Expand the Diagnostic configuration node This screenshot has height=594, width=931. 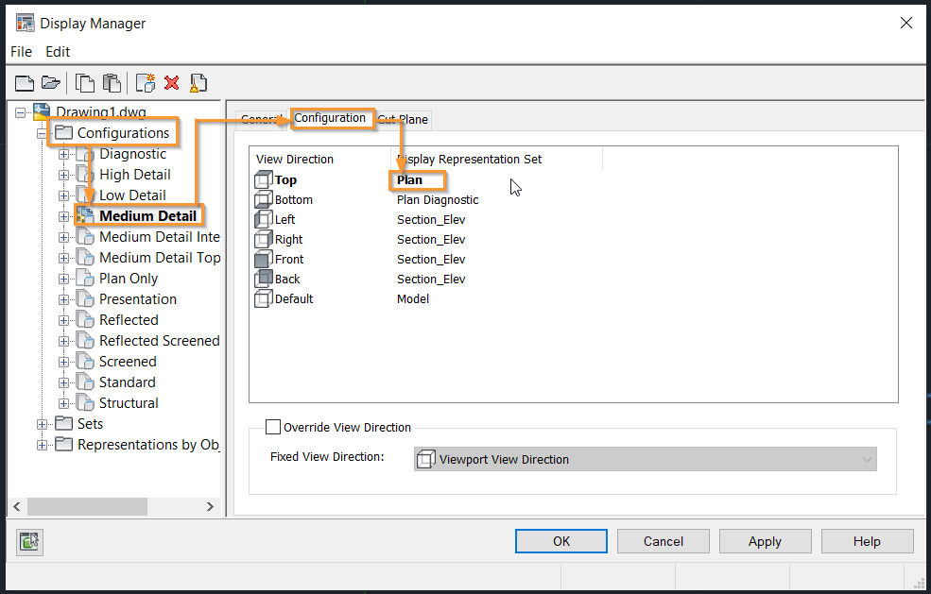(63, 154)
